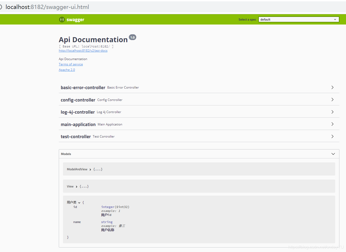Click the basic-error-controller heading
This screenshot has width=346, height=252.
click(x=83, y=88)
